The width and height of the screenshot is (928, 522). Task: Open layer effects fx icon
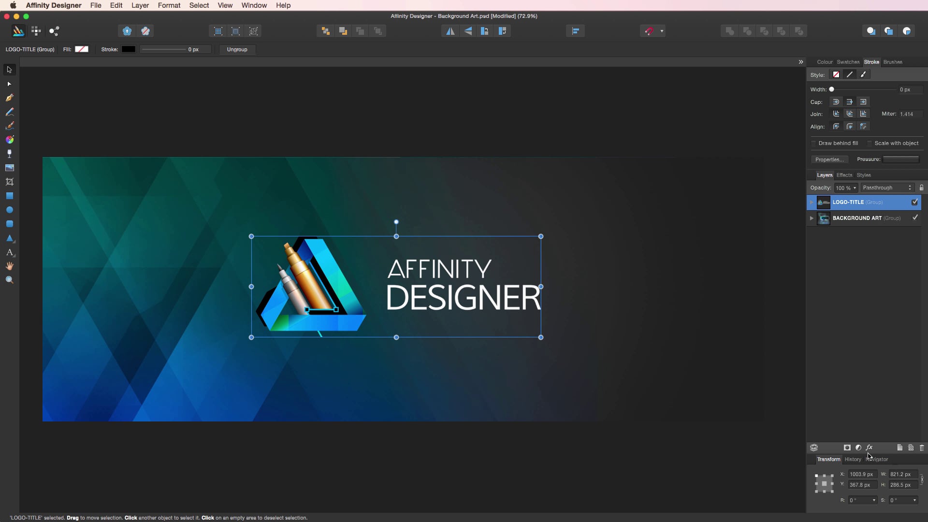pyautogui.click(x=869, y=448)
